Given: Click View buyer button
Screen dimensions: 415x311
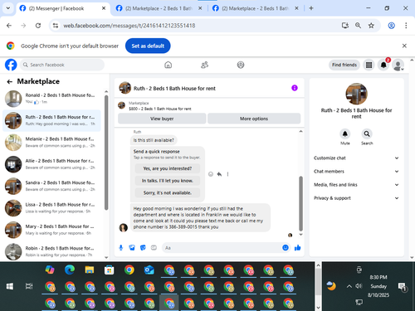Looking at the screenshot, I should coord(162,119).
